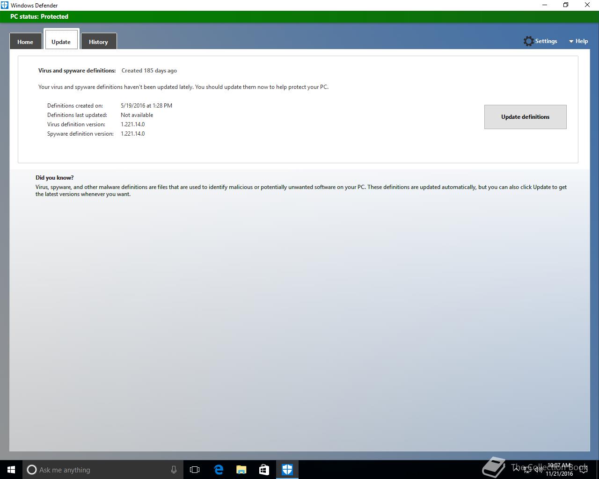Launch Microsoft Edge from taskbar
The width and height of the screenshot is (599, 479).
point(219,470)
